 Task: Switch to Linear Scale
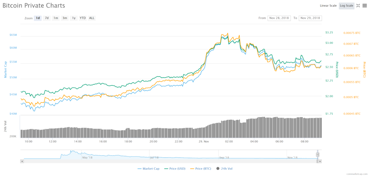click(x=328, y=6)
